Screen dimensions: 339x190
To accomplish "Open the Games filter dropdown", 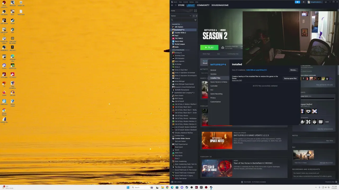I will click(181, 16).
